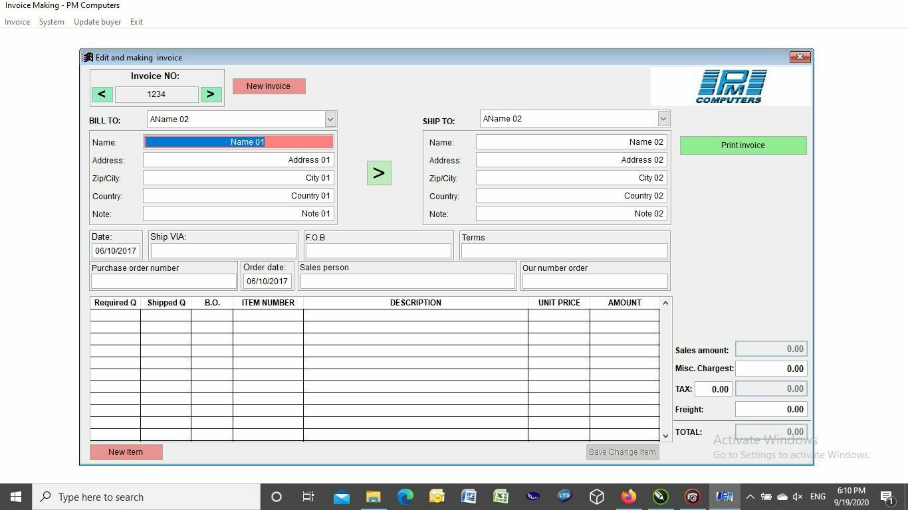Click the OneDrive cloud tray icon
Viewport: 908px width, 510px height.
(782, 497)
